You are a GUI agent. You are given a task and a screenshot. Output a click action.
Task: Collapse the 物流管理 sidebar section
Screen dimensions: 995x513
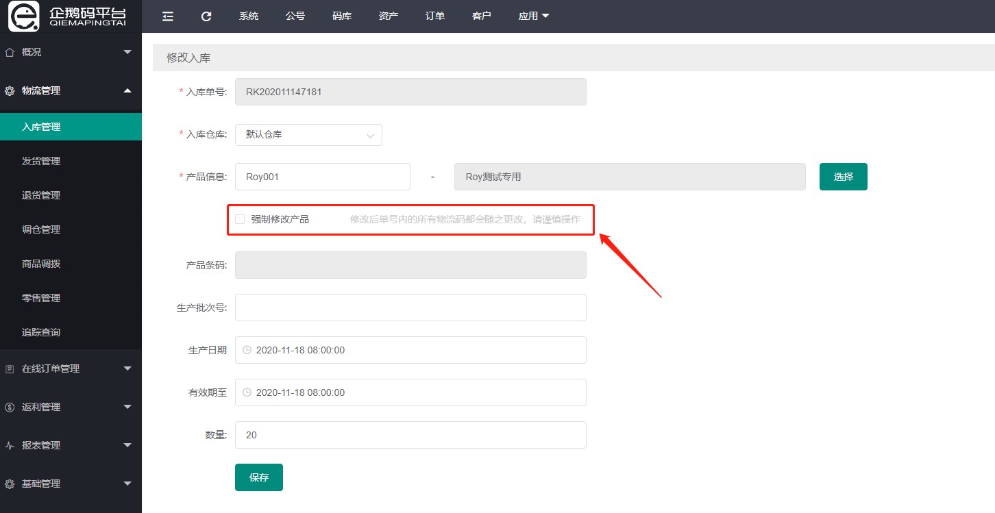127,90
